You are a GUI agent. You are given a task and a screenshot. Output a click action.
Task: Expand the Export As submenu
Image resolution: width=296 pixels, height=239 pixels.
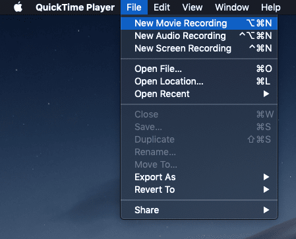tap(199, 177)
